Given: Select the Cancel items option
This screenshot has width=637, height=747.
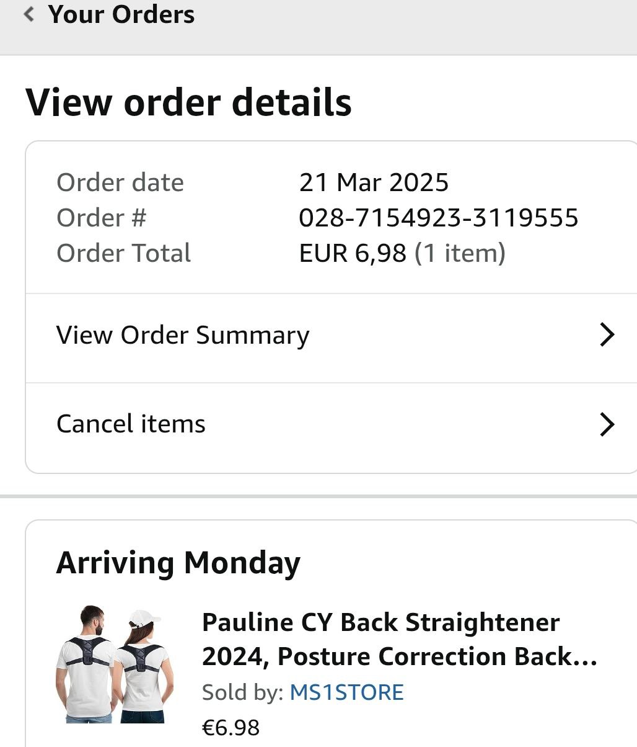Looking at the screenshot, I should [131, 424].
